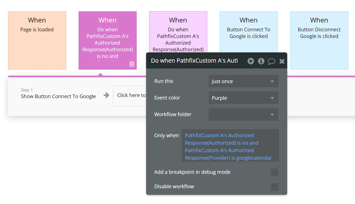Select the light pink PathfixCustom event card
355x204 pixels.
click(178, 32)
